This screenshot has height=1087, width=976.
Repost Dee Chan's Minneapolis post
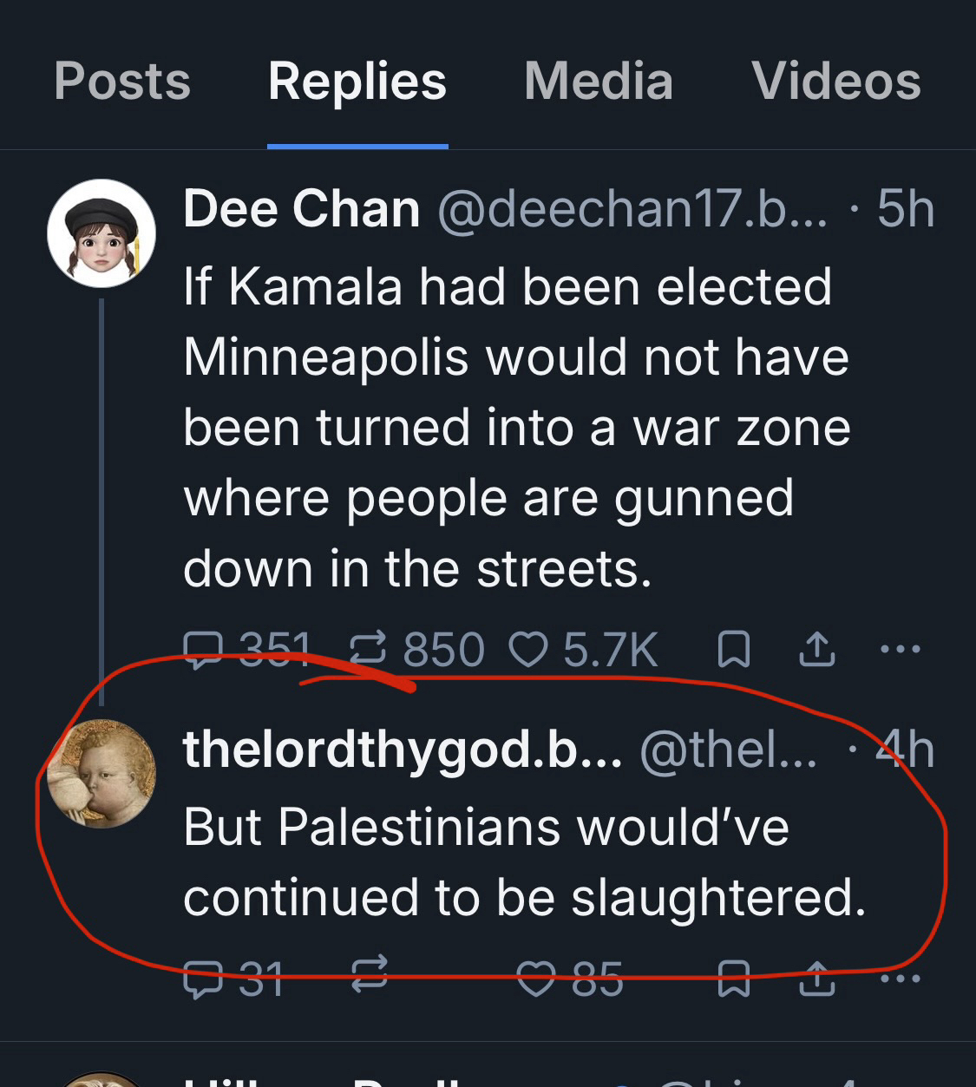pyautogui.click(x=368, y=650)
